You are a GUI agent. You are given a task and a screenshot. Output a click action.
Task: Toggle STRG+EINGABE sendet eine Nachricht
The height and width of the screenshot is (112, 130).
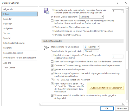[x=52, y=80]
